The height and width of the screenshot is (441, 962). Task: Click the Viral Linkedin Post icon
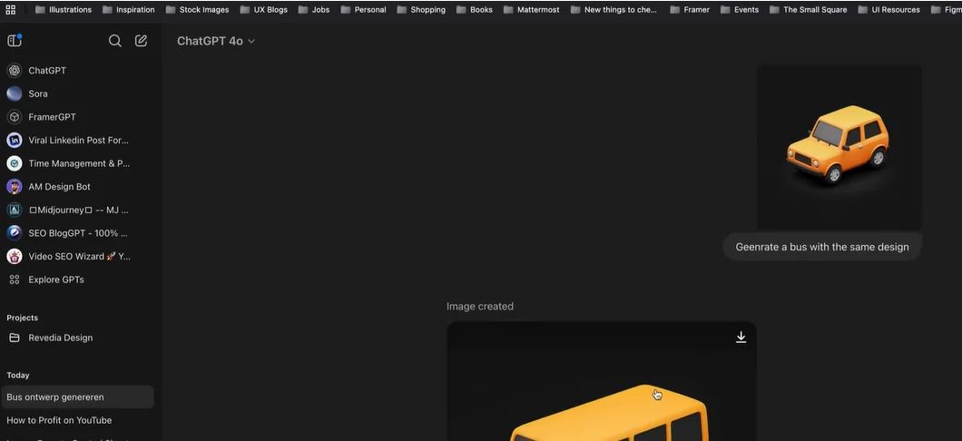pyautogui.click(x=15, y=141)
